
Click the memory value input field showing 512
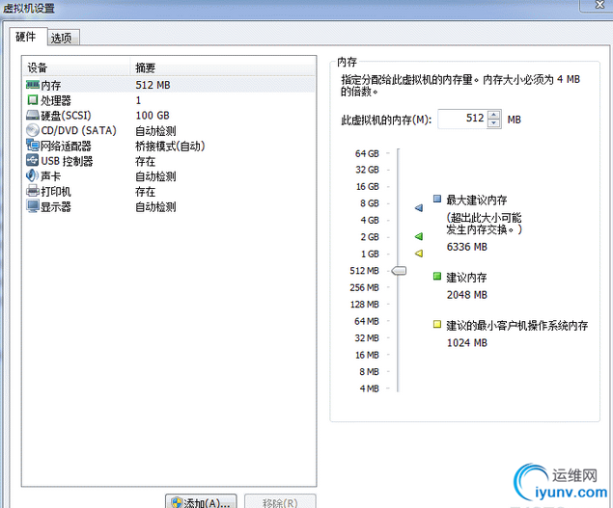pos(462,119)
